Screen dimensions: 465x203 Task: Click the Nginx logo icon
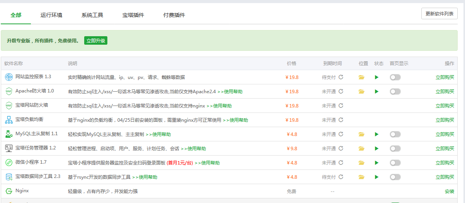pos(8,191)
